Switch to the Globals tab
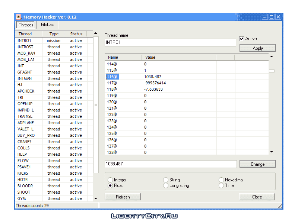 point(47,25)
